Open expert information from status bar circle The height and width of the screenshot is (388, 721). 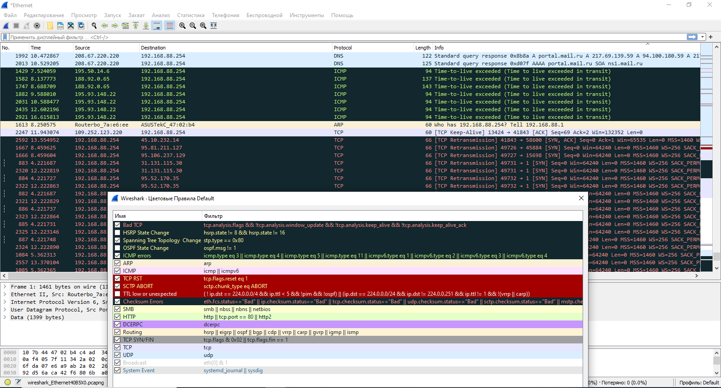[8, 383]
